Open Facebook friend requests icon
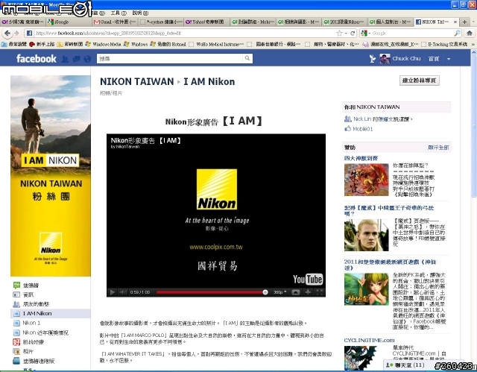The height and width of the screenshot is (372, 477). pyautogui.click(x=65, y=59)
